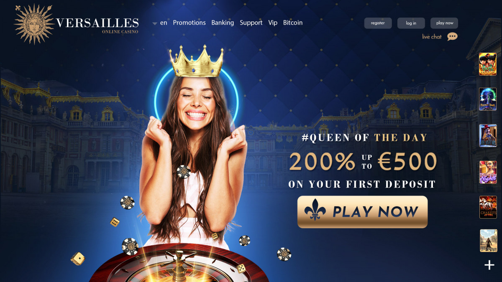Open the red-hat character game icon
This screenshot has width=502, height=282.
point(488,135)
